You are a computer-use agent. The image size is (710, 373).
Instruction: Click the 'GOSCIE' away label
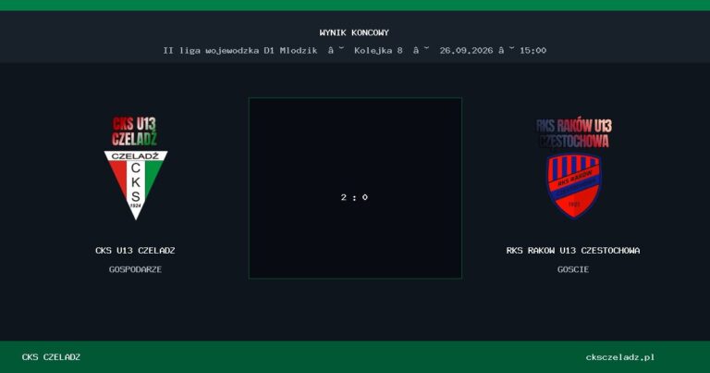(x=573, y=269)
